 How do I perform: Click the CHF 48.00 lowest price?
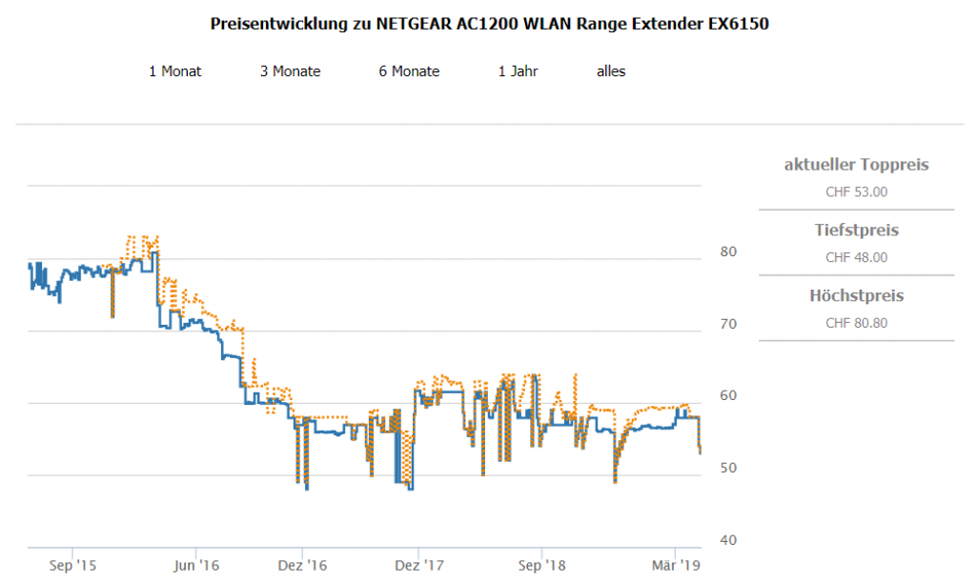(856, 257)
